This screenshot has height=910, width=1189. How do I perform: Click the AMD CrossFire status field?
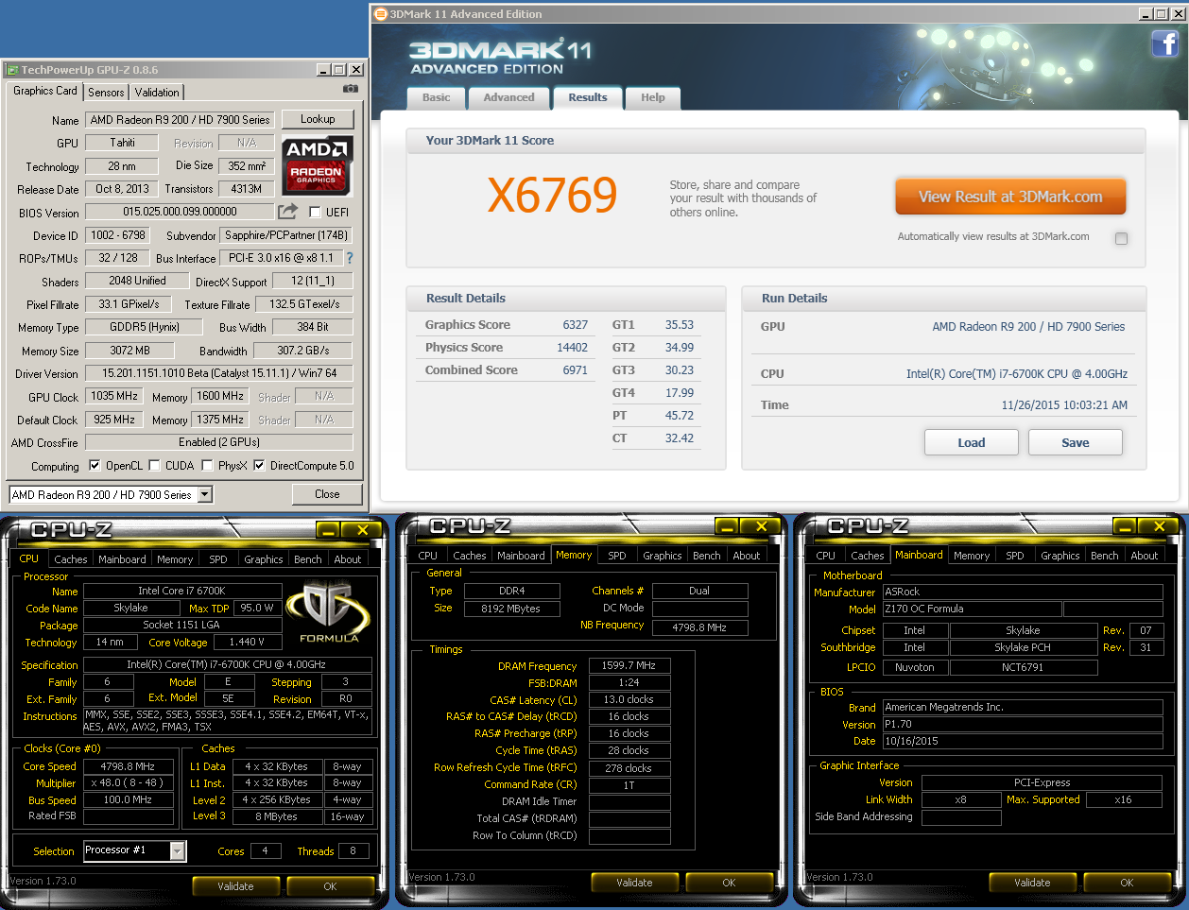[219, 442]
